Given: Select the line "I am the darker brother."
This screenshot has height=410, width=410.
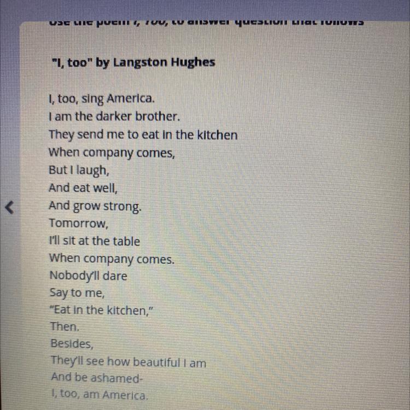Looking at the screenshot, I should pyautogui.click(x=114, y=116).
